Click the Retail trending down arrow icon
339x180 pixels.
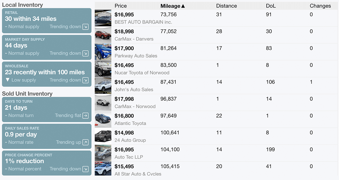click(85, 27)
